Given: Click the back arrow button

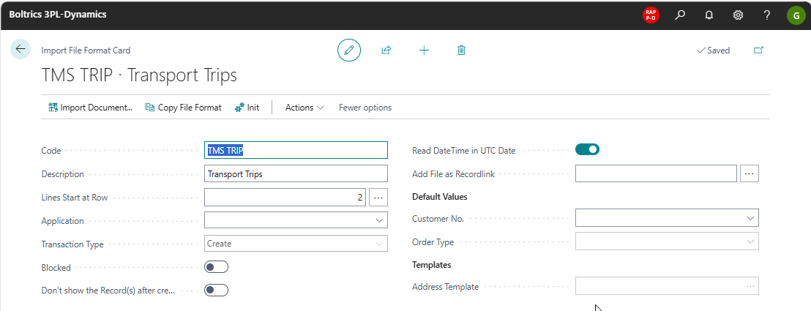Looking at the screenshot, I should 20,49.
